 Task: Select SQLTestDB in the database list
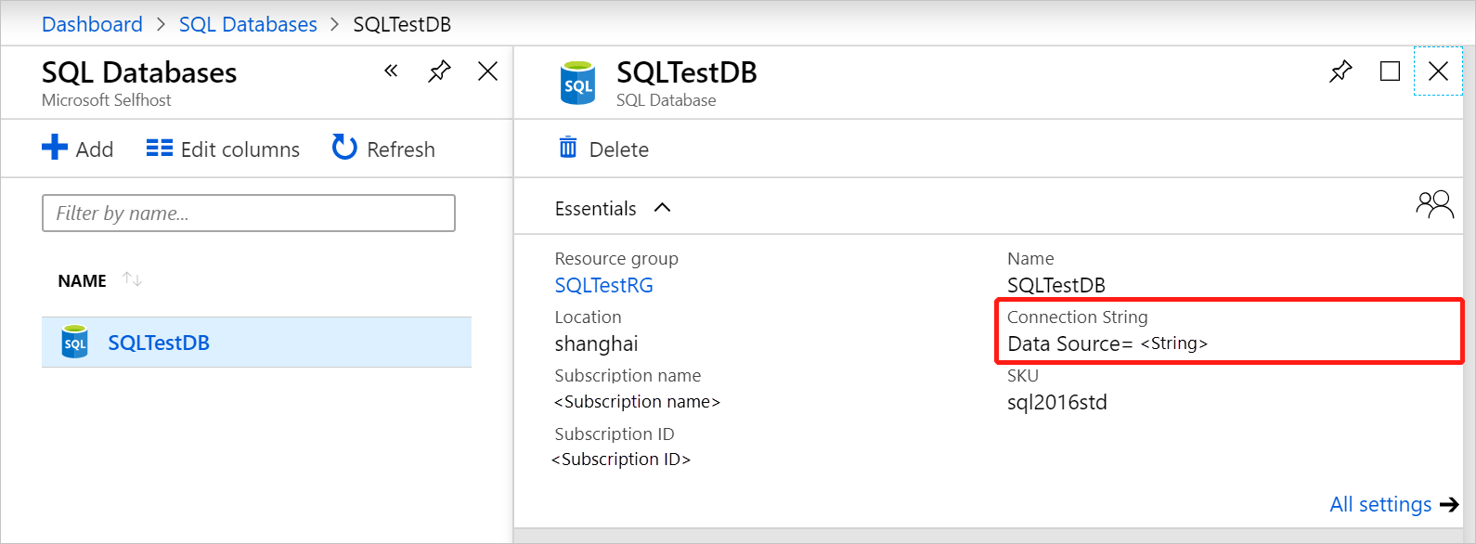pos(256,343)
